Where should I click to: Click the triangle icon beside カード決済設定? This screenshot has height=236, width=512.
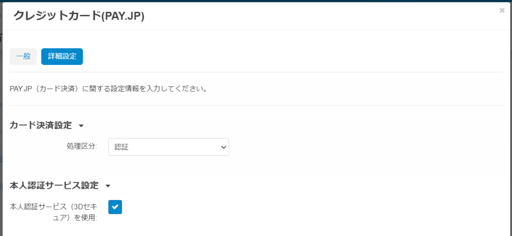pos(81,125)
